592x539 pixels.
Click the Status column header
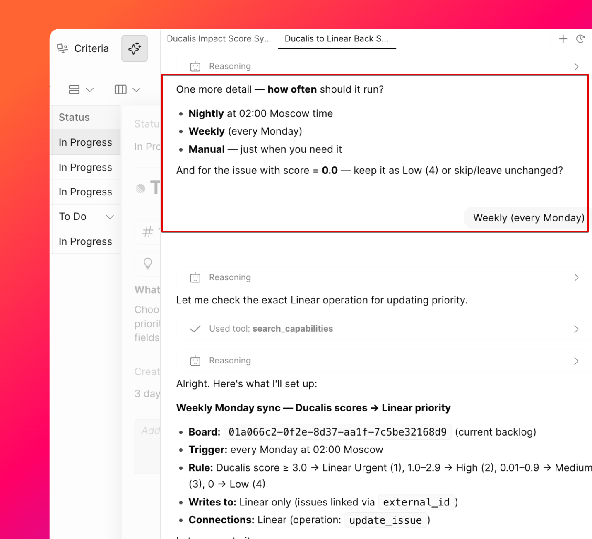86,117
